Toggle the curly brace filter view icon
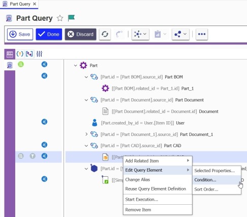The image size is (247, 217). pyautogui.click(x=20, y=54)
